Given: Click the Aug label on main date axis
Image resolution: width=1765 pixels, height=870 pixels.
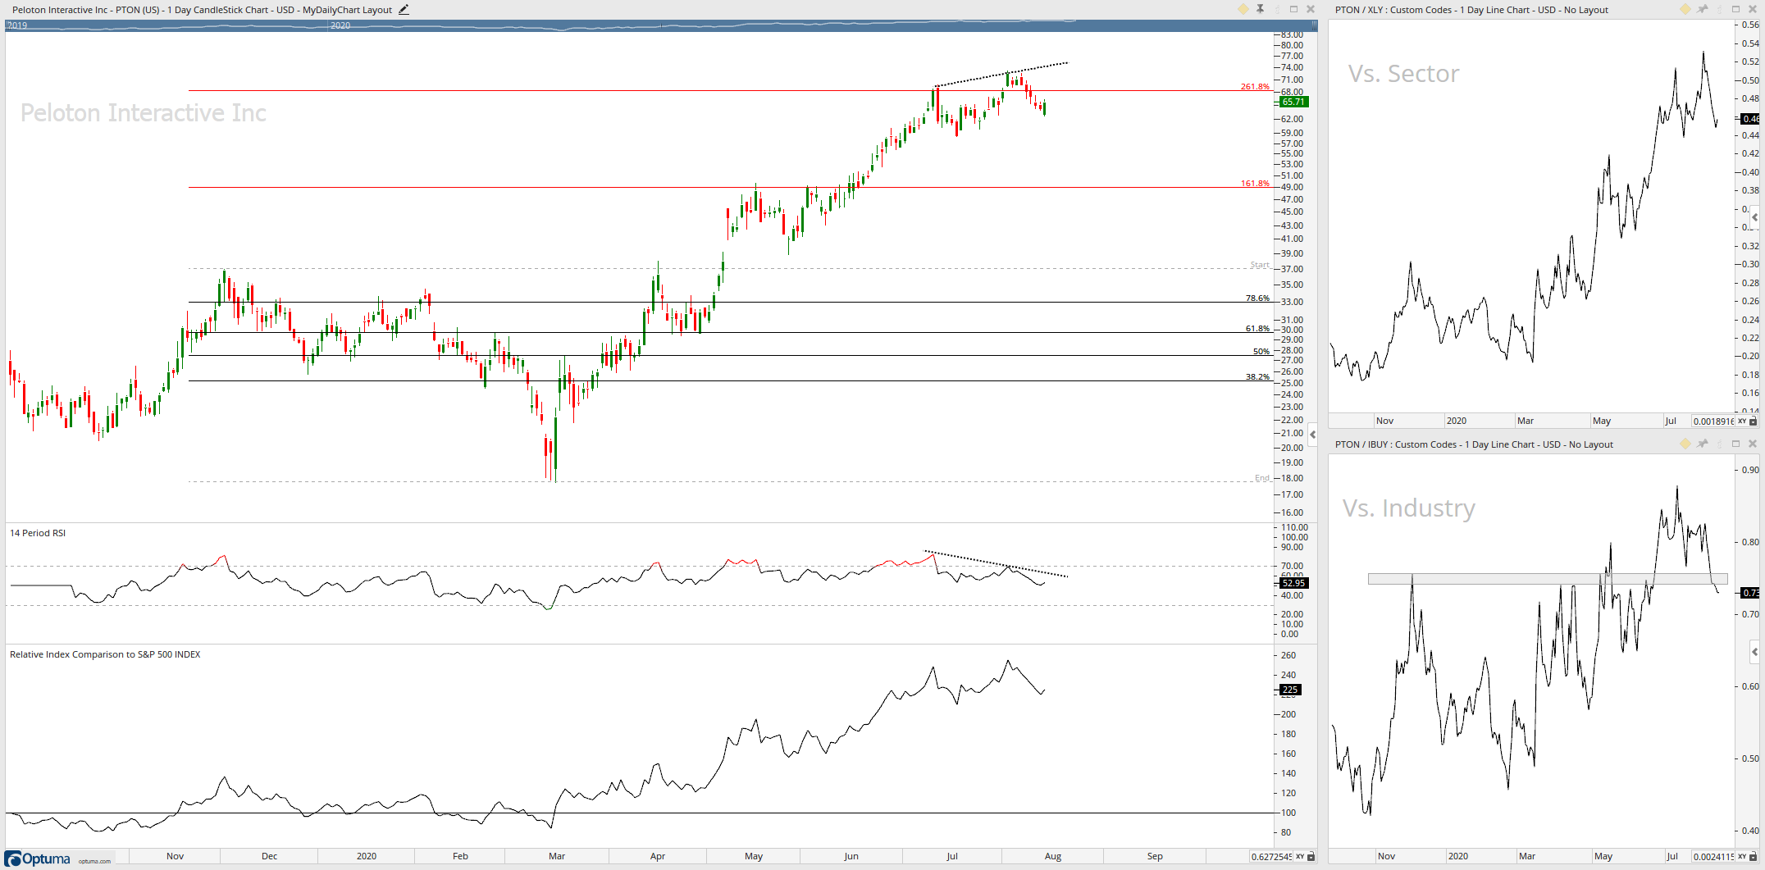Looking at the screenshot, I should tap(1053, 856).
